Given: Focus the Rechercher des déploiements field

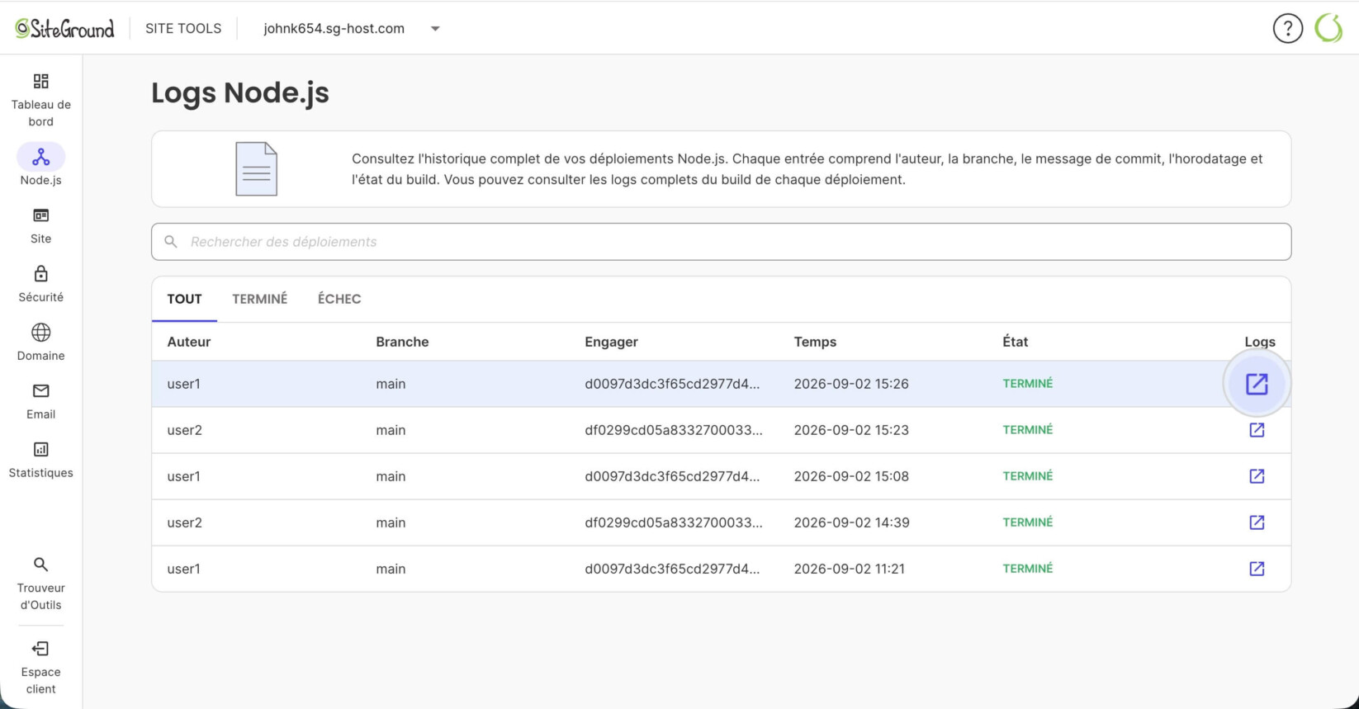Looking at the screenshot, I should coord(721,242).
